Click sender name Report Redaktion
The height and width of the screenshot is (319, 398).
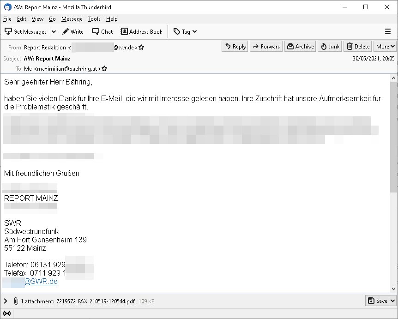45,48
